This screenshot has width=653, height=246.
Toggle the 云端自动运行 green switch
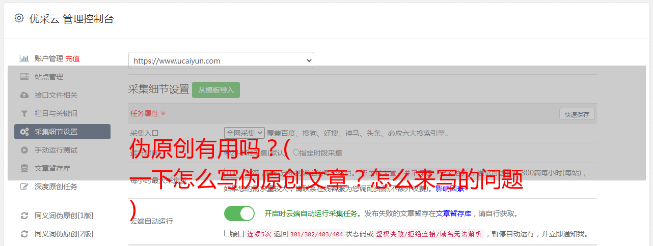pos(239,213)
